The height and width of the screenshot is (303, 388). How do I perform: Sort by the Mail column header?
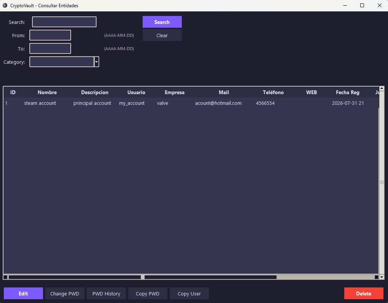pyautogui.click(x=224, y=92)
